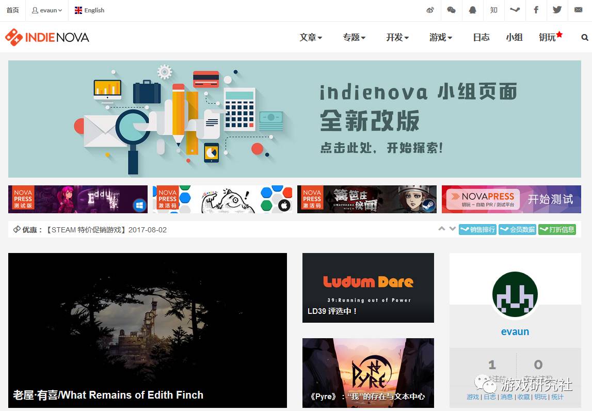The image size is (592, 411).
Task: Open the Eddy紫 NovaPress banner
Action: 78,199
